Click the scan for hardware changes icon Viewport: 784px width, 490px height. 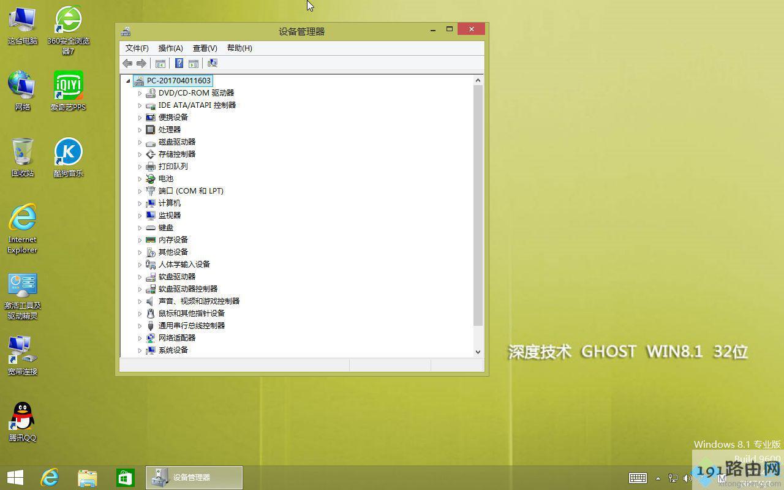[213, 63]
